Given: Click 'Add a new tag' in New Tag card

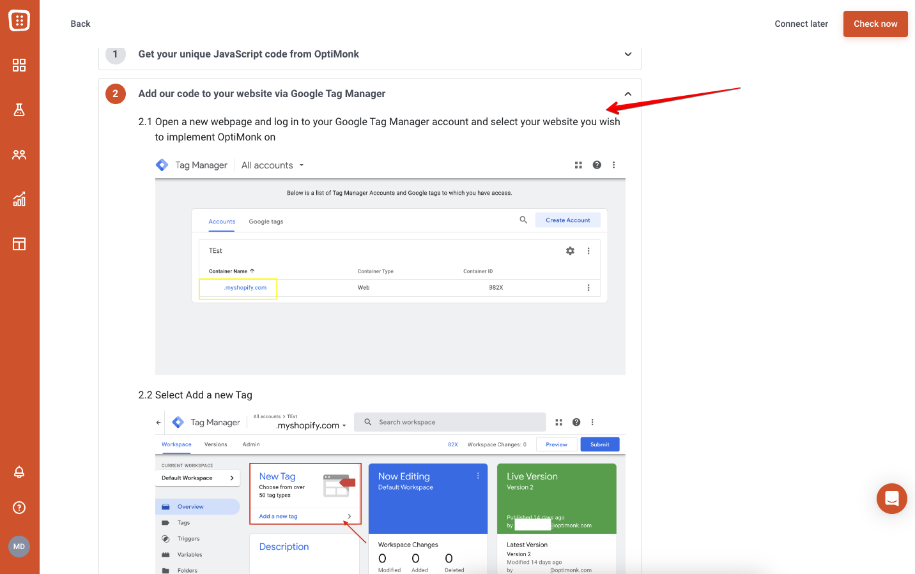Looking at the screenshot, I should tap(278, 517).
